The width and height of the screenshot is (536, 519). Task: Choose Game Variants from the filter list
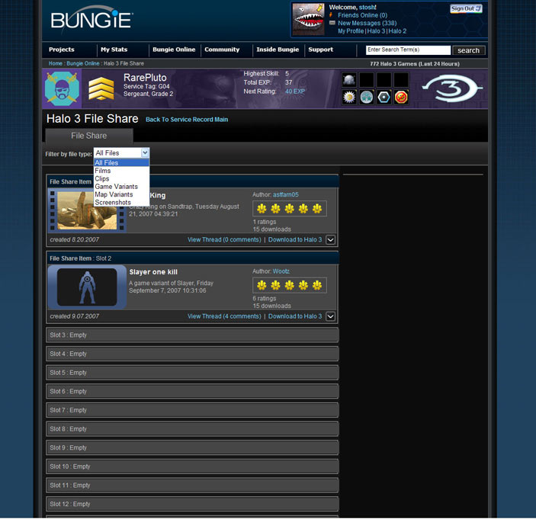tap(121, 187)
